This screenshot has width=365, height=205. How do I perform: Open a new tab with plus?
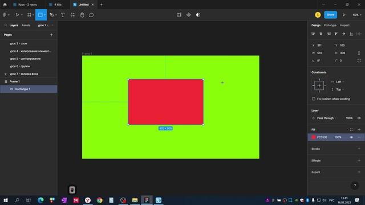click(102, 5)
